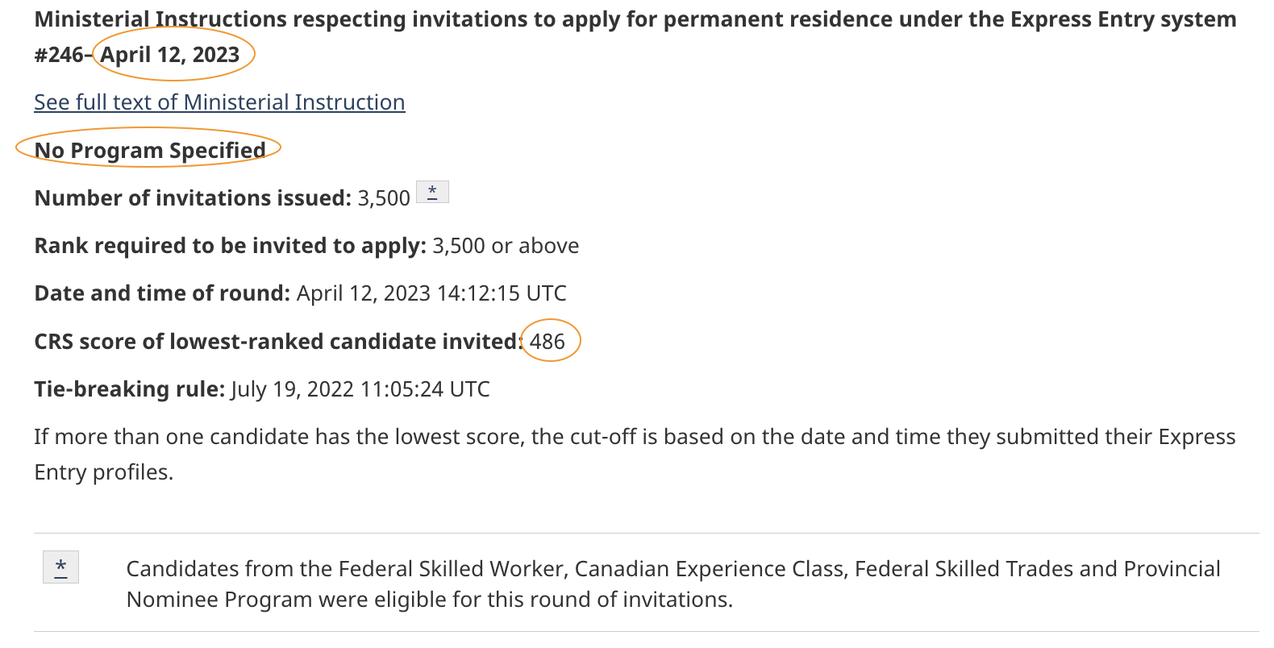This screenshot has height=648, width=1274.
Task: Click the footnote asterisk beside 3,500 invitations
Action: [x=432, y=192]
